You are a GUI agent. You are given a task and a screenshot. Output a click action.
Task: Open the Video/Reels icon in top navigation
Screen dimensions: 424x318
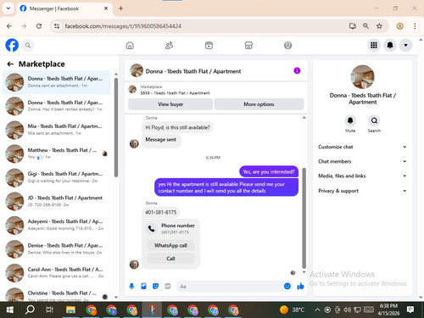[209, 45]
